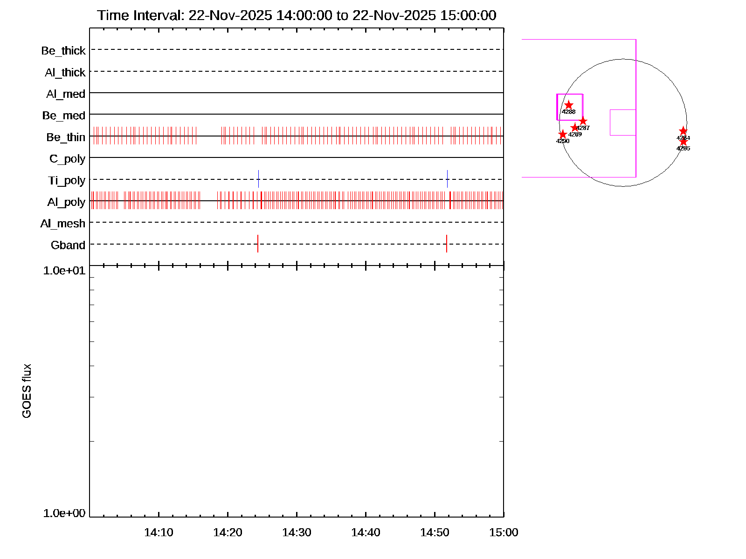
Task: Click the Al_poly filter label
Action: pos(66,202)
